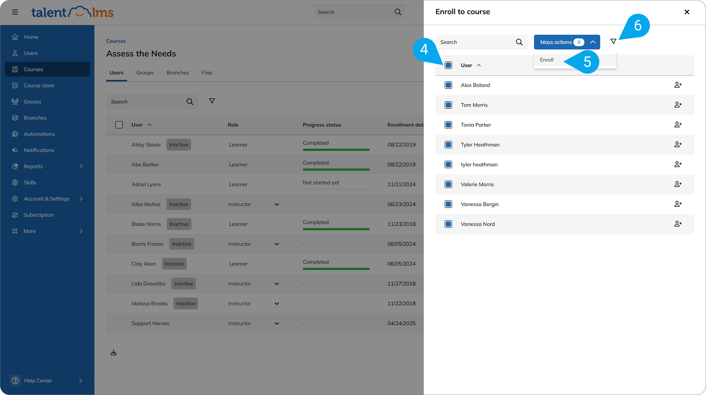Expand the Help Center menu

[x=81, y=381]
